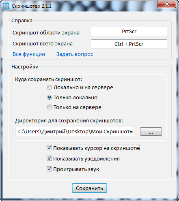Click the Сохранить button
This screenshot has width=179, height=201.
tap(89, 188)
